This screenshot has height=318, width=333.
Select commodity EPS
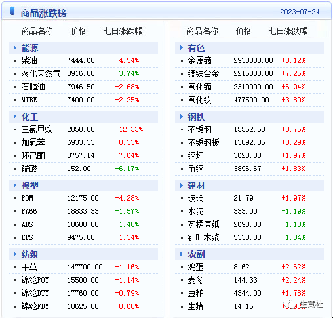click(27, 237)
